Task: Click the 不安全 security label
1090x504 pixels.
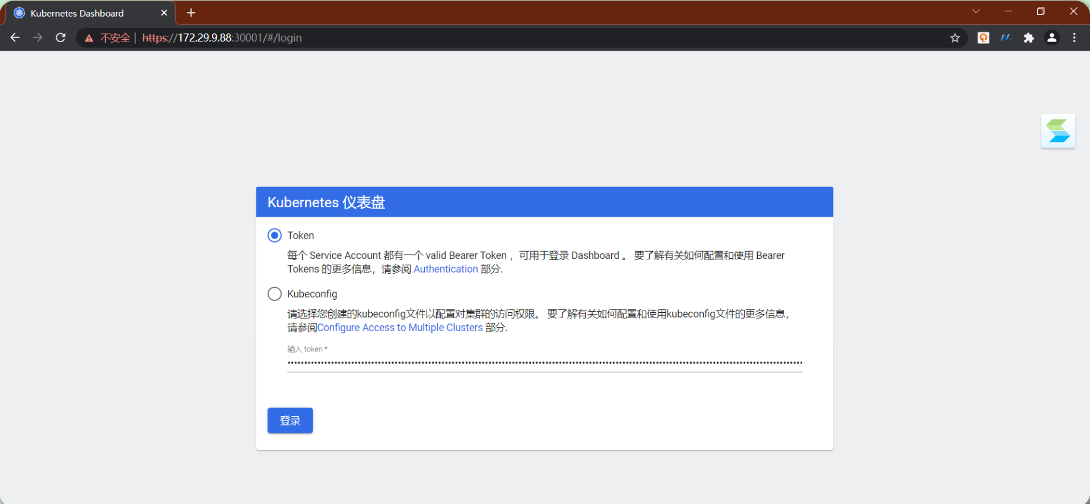Action: click(115, 38)
